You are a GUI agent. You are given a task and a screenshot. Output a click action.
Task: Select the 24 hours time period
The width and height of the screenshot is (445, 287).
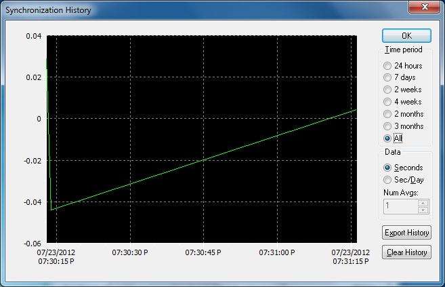pos(403,66)
